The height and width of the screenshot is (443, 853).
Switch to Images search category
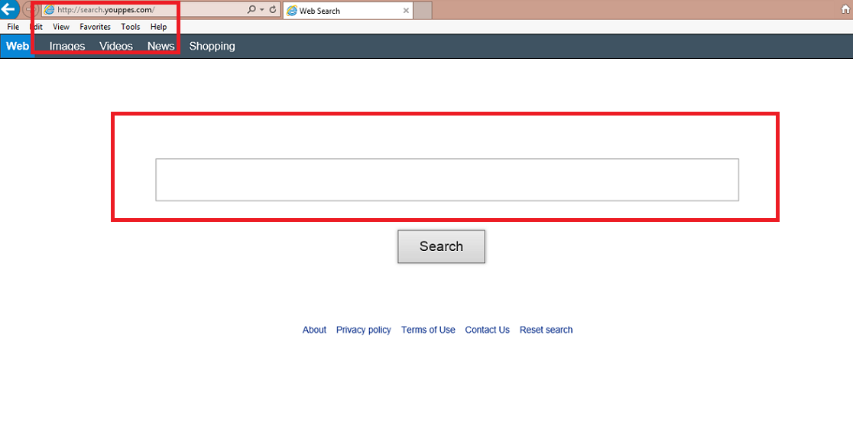pyautogui.click(x=67, y=46)
